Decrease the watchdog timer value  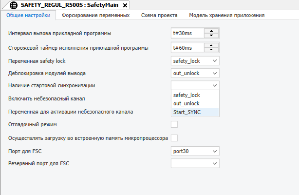211,50
